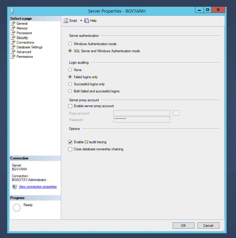Click 'BOGOTA1\Administrator' connection text
The width and height of the screenshot is (236, 238).
click(29, 180)
